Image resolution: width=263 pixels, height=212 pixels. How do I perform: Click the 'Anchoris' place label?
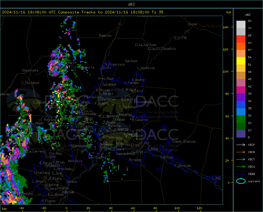pyautogui.click(x=75, y=161)
